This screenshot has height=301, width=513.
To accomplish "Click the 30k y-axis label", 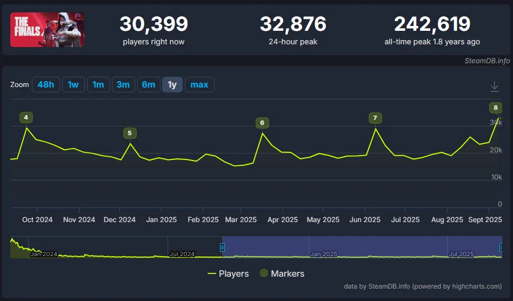I will point(496,122).
